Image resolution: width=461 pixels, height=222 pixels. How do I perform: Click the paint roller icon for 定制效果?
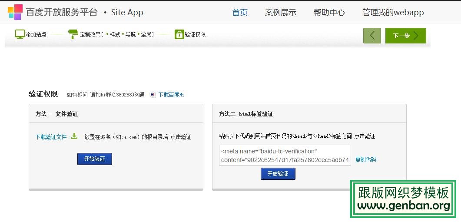73,34
